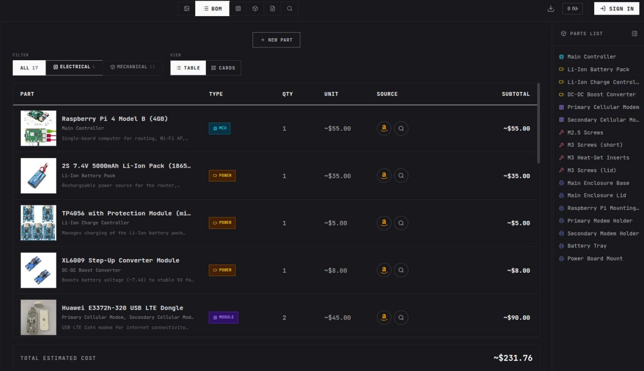Viewport: 644px width, 371px height.
Task: Select Battery Tray in parts list
Action: [x=587, y=246]
